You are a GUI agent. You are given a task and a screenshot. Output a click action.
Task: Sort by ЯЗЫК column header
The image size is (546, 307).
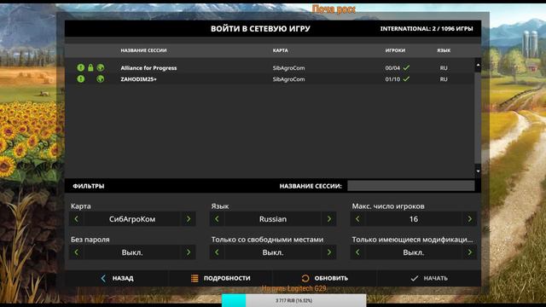(444, 50)
